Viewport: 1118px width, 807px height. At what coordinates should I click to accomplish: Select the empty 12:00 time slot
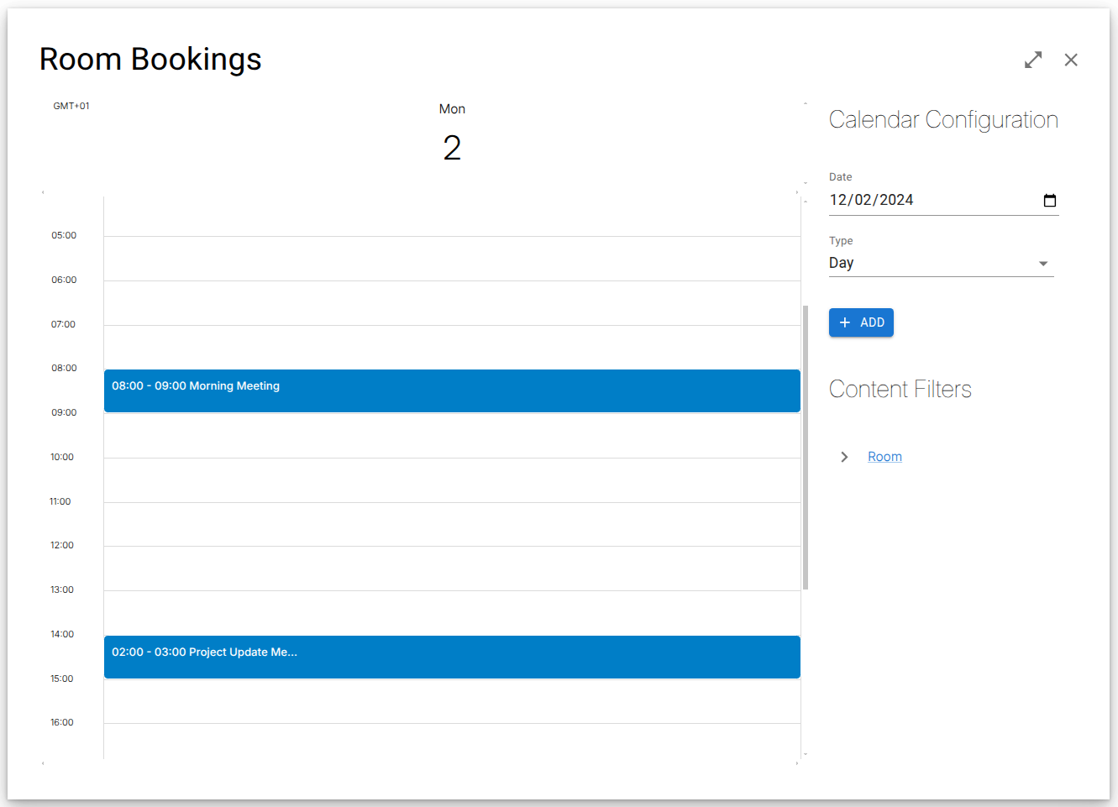click(x=452, y=569)
